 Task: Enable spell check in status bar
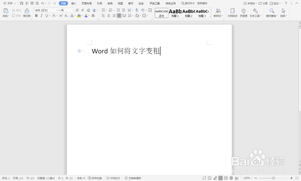pyautogui.click(x=95, y=178)
